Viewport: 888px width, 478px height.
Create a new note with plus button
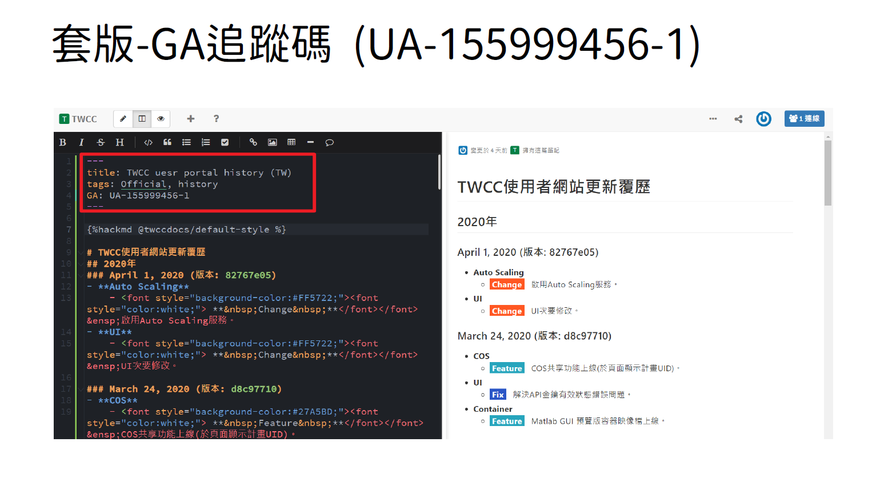pyautogui.click(x=191, y=119)
